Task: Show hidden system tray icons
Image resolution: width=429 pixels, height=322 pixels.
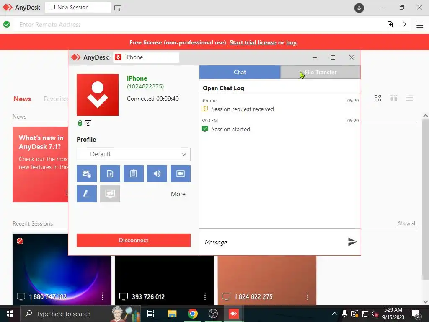Action: [335, 314]
